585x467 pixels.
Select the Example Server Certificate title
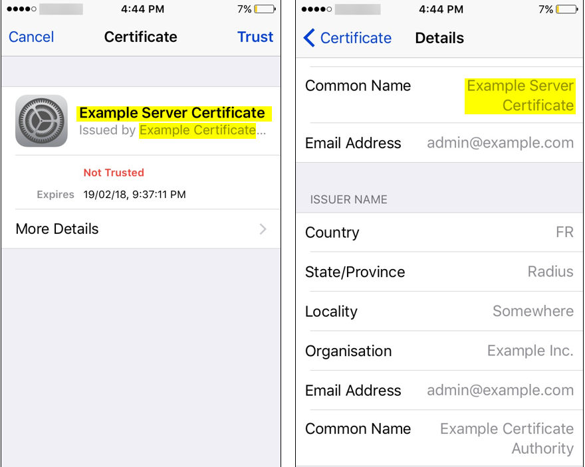coord(172,113)
